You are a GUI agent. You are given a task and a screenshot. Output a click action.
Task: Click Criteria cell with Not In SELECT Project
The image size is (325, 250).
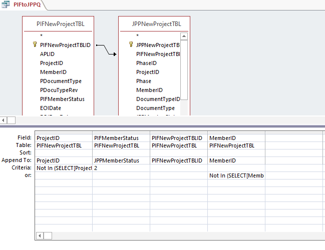click(64, 168)
